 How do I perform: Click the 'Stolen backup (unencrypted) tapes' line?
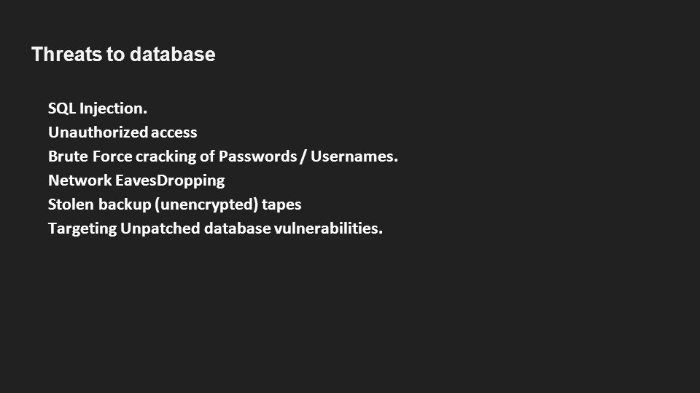tap(174, 205)
